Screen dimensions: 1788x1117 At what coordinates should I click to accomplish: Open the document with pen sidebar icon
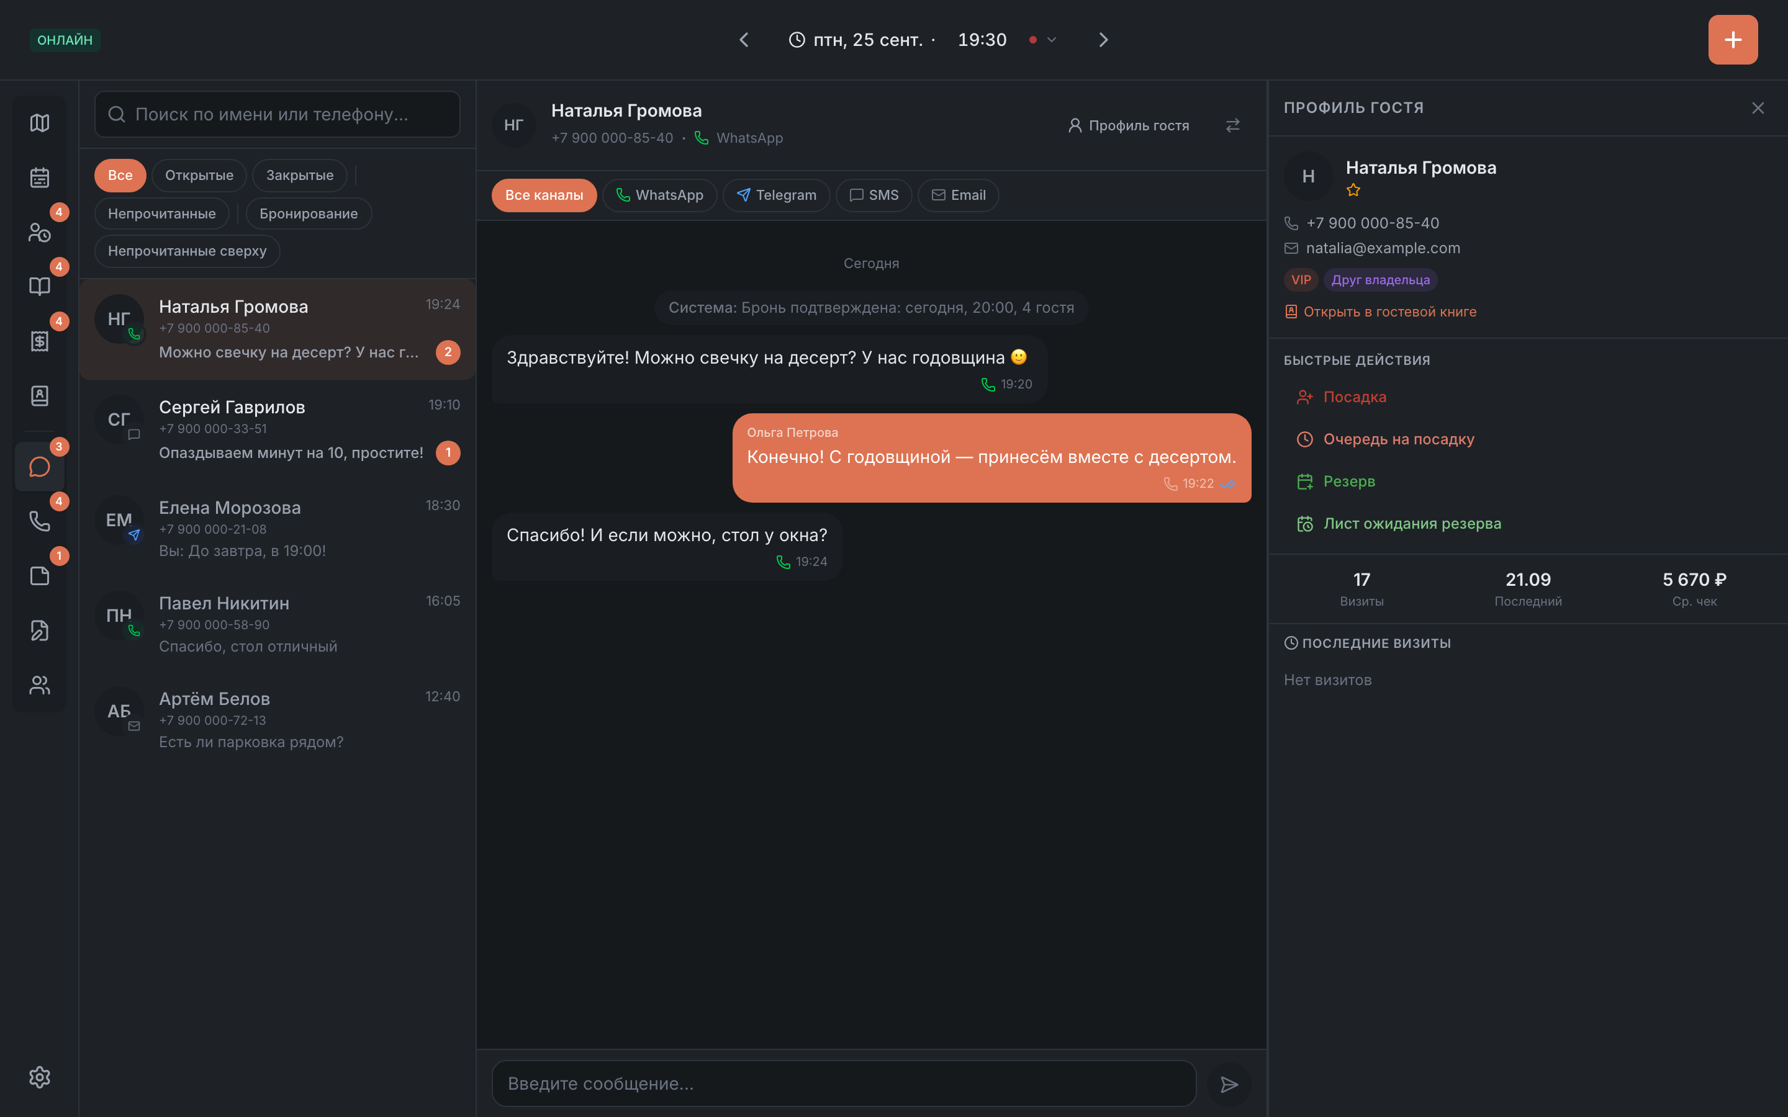coord(40,630)
